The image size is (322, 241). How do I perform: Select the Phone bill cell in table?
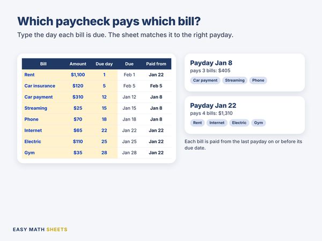43,119
